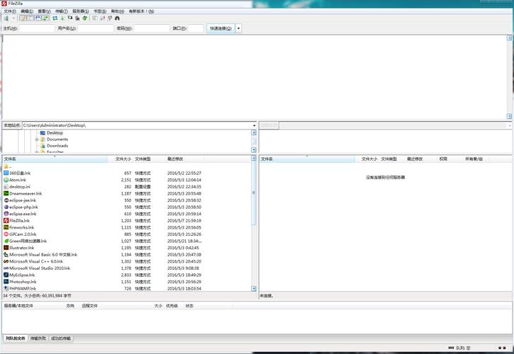Click the green reconnect to server icon
514x354 pixels.
pyautogui.click(x=85, y=18)
